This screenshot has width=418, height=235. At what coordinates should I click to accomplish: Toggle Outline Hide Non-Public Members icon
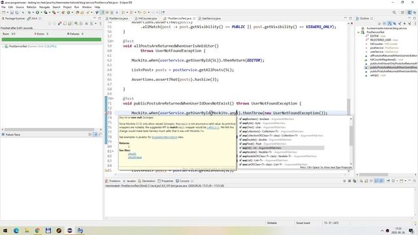(404, 23)
